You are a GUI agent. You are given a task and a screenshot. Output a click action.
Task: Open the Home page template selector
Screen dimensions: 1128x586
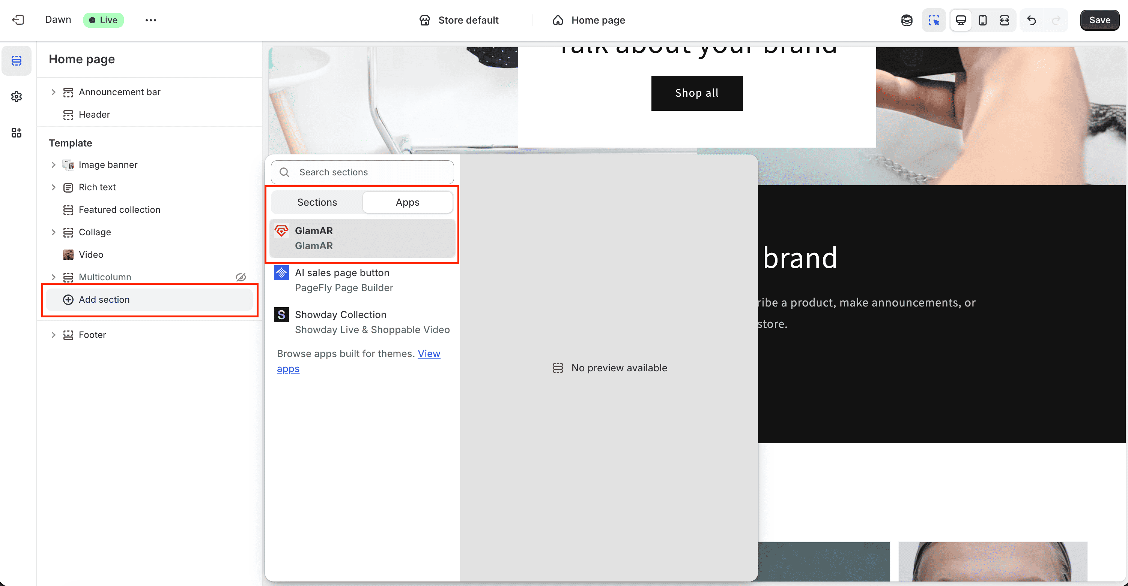pos(588,20)
